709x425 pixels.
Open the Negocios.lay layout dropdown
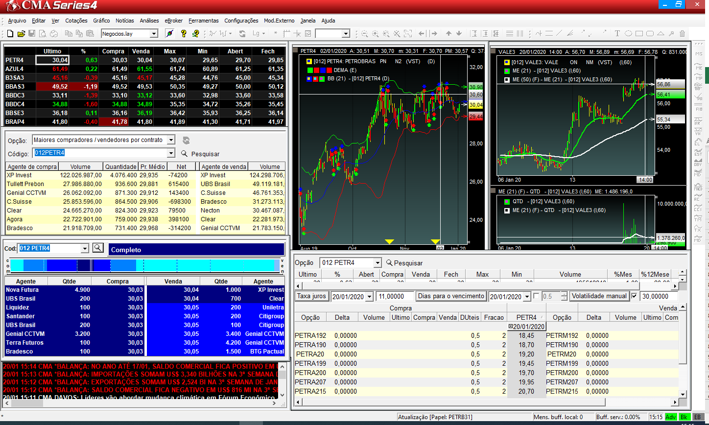[x=154, y=34]
